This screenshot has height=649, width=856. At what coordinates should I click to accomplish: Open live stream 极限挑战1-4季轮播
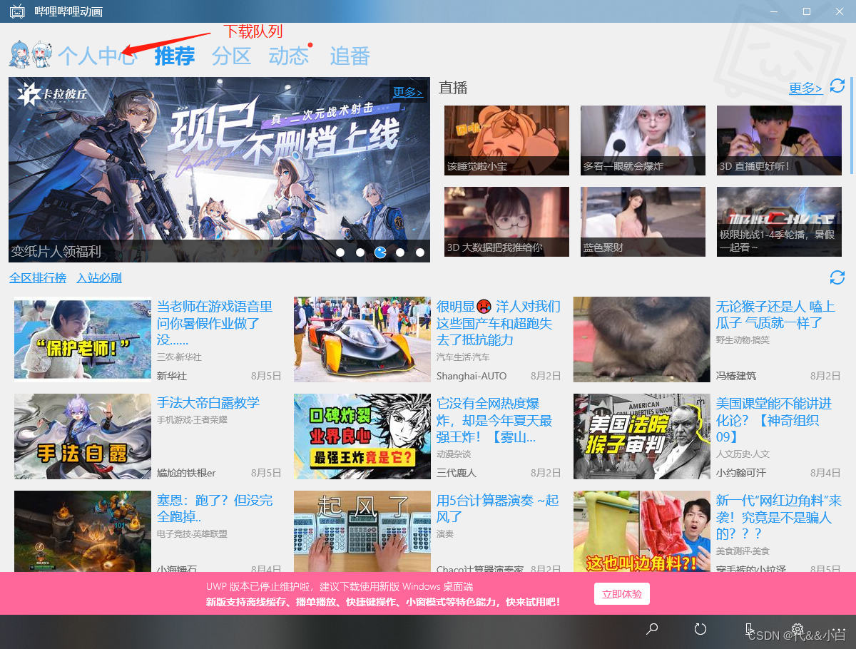point(779,222)
